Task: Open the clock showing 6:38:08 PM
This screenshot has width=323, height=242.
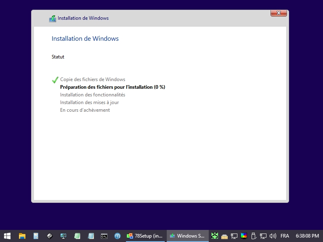Action: coord(307,236)
